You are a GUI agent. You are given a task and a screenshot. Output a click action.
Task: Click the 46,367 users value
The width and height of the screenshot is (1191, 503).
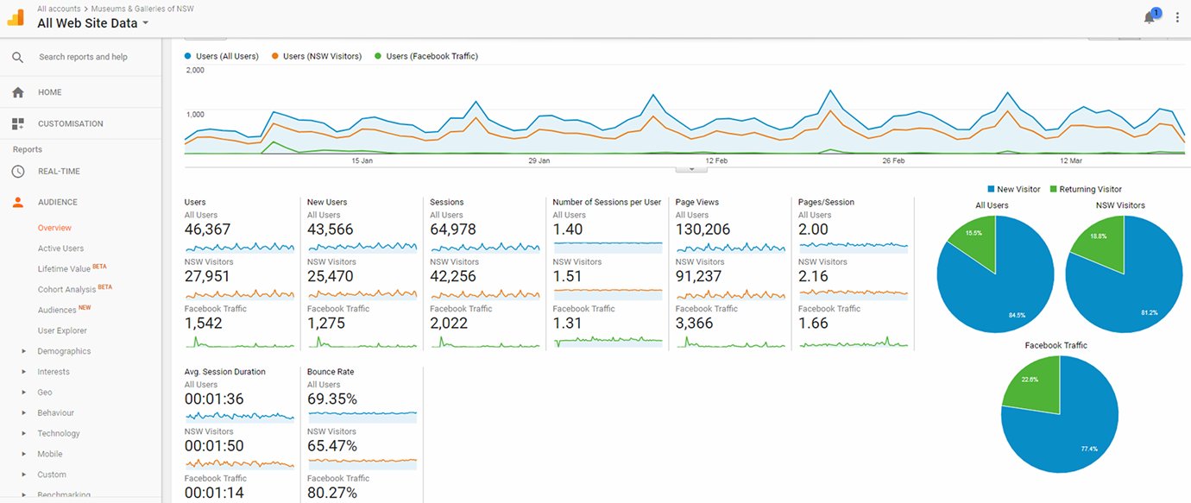point(208,229)
